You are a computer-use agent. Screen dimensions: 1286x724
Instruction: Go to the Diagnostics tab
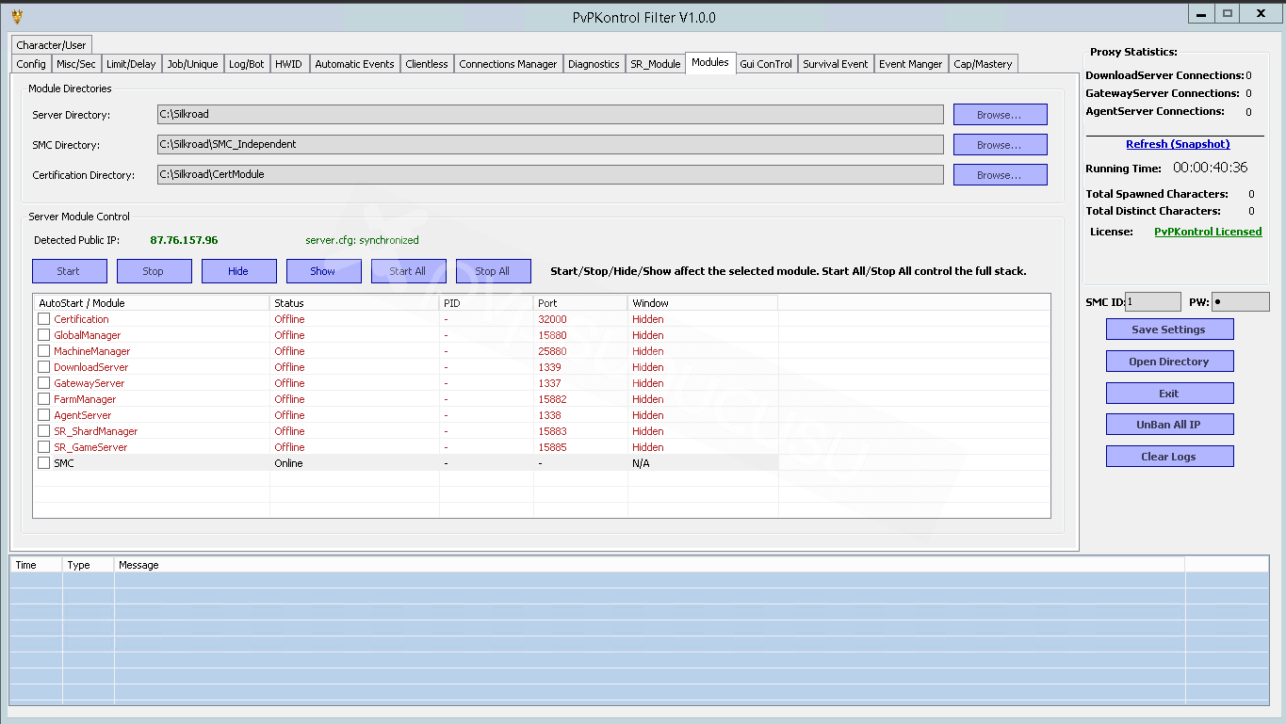point(594,64)
